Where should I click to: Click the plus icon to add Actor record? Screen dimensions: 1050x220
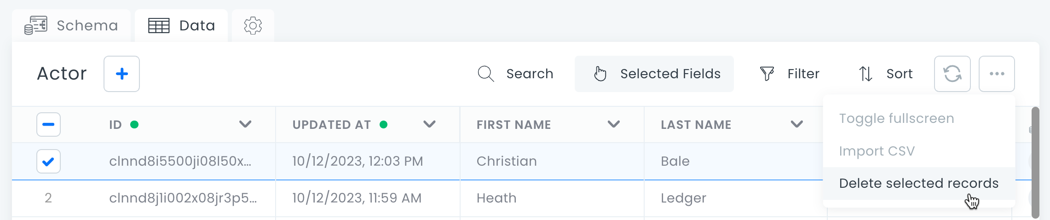(x=121, y=74)
